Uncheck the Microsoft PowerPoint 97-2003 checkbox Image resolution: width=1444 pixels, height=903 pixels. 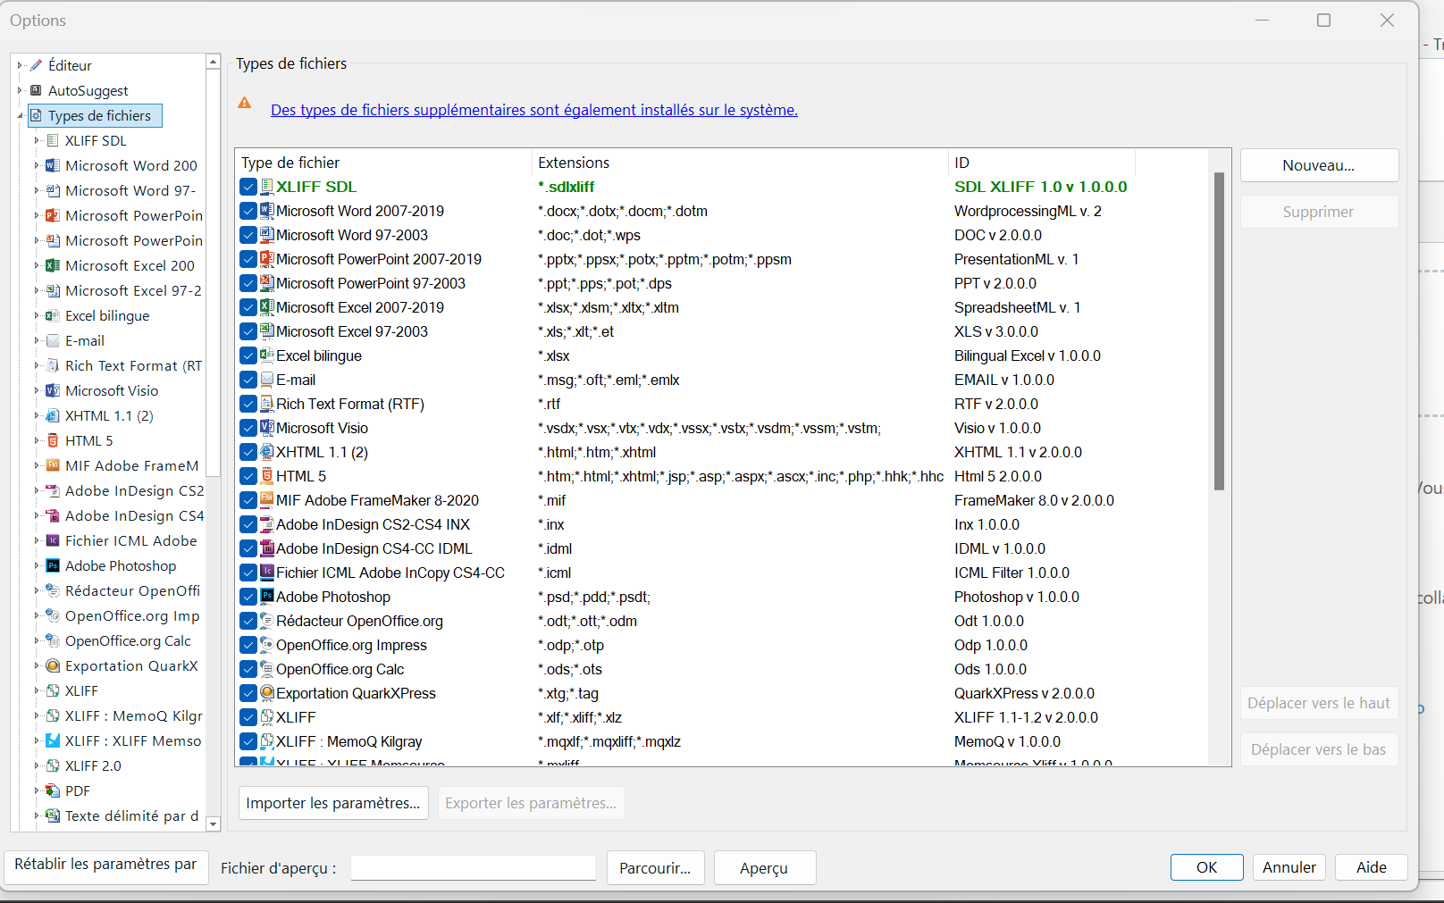click(248, 283)
